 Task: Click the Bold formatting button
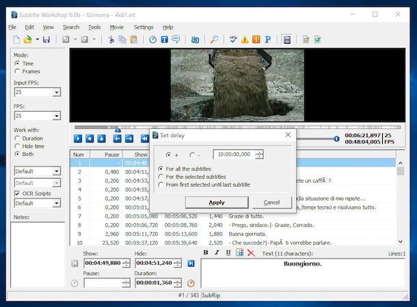point(206,252)
